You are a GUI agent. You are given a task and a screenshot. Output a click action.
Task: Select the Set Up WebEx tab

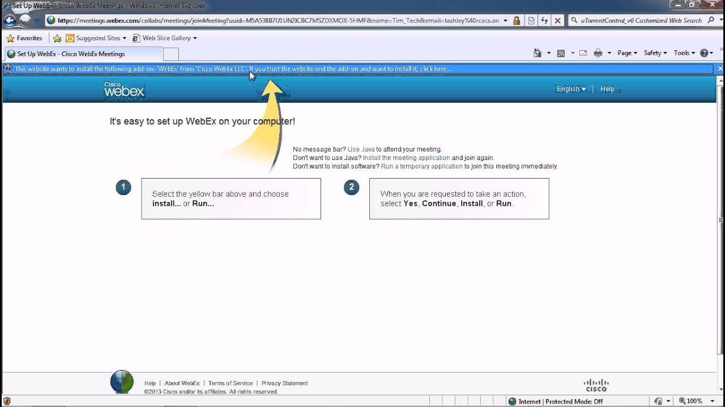pyautogui.click(x=83, y=54)
